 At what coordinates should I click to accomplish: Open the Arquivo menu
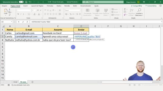pyautogui.click(x=4, y=6)
